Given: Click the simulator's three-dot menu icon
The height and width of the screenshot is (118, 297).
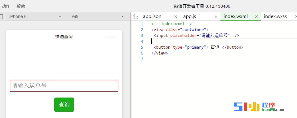Looking at the screenshot, I should click(x=110, y=36).
